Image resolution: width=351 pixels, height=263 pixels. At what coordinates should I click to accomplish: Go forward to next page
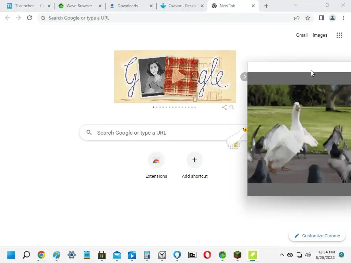(19, 18)
